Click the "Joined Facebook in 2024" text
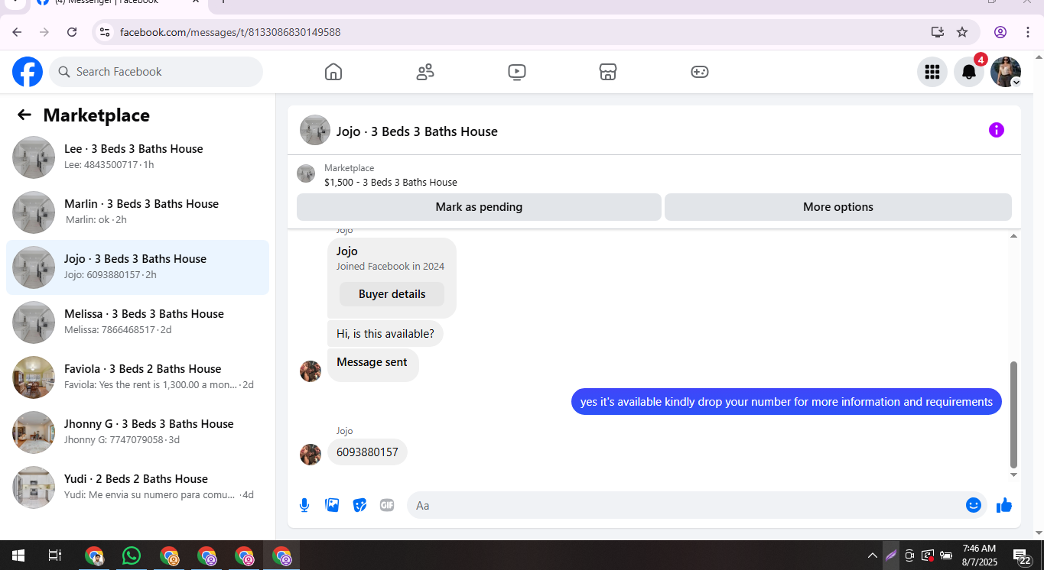1044x570 pixels. point(390,267)
